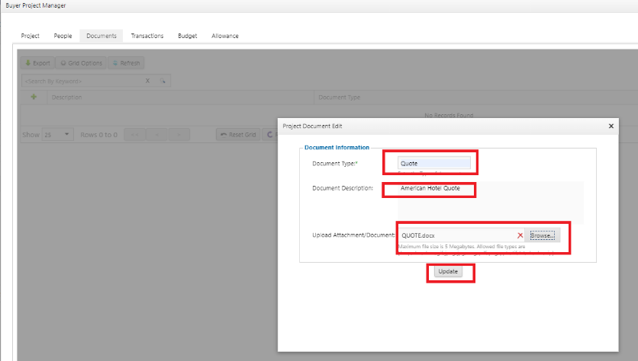
Task: Click the search magnifier icon
Action: (x=162, y=81)
